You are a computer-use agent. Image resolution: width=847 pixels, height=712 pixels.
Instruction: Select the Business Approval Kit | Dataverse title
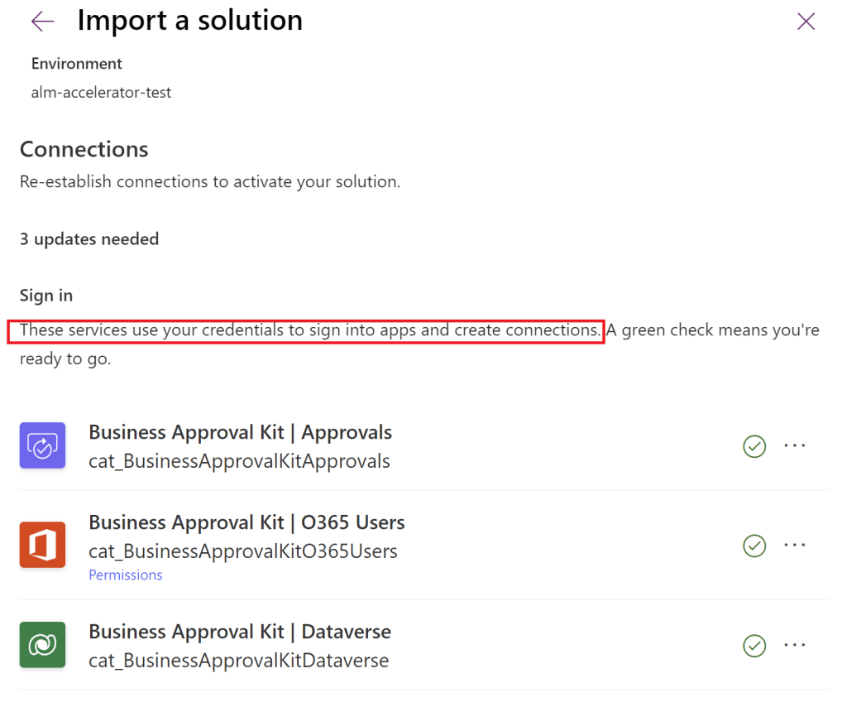tap(240, 632)
